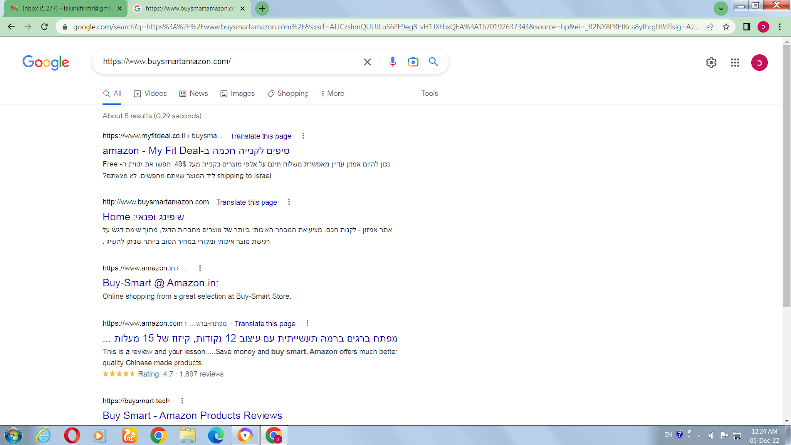Translate the amazon.com result page
791x445 pixels.
265,324
